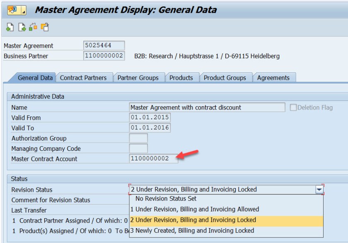Click the Name field with contract discount text
This screenshot has height=243, width=348.
coord(207,107)
